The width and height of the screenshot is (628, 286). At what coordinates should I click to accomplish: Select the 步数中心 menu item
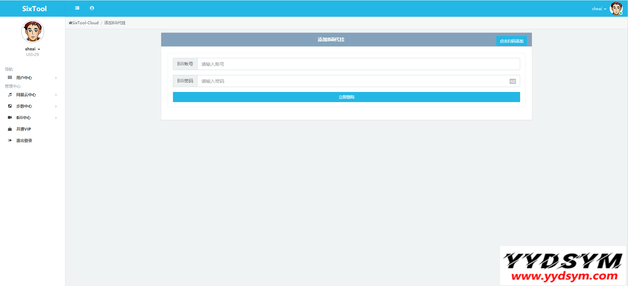pyautogui.click(x=24, y=106)
